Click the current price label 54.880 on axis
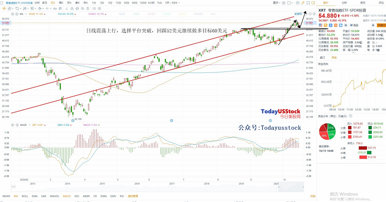This screenshot has height=202, width=386. pos(310,23)
